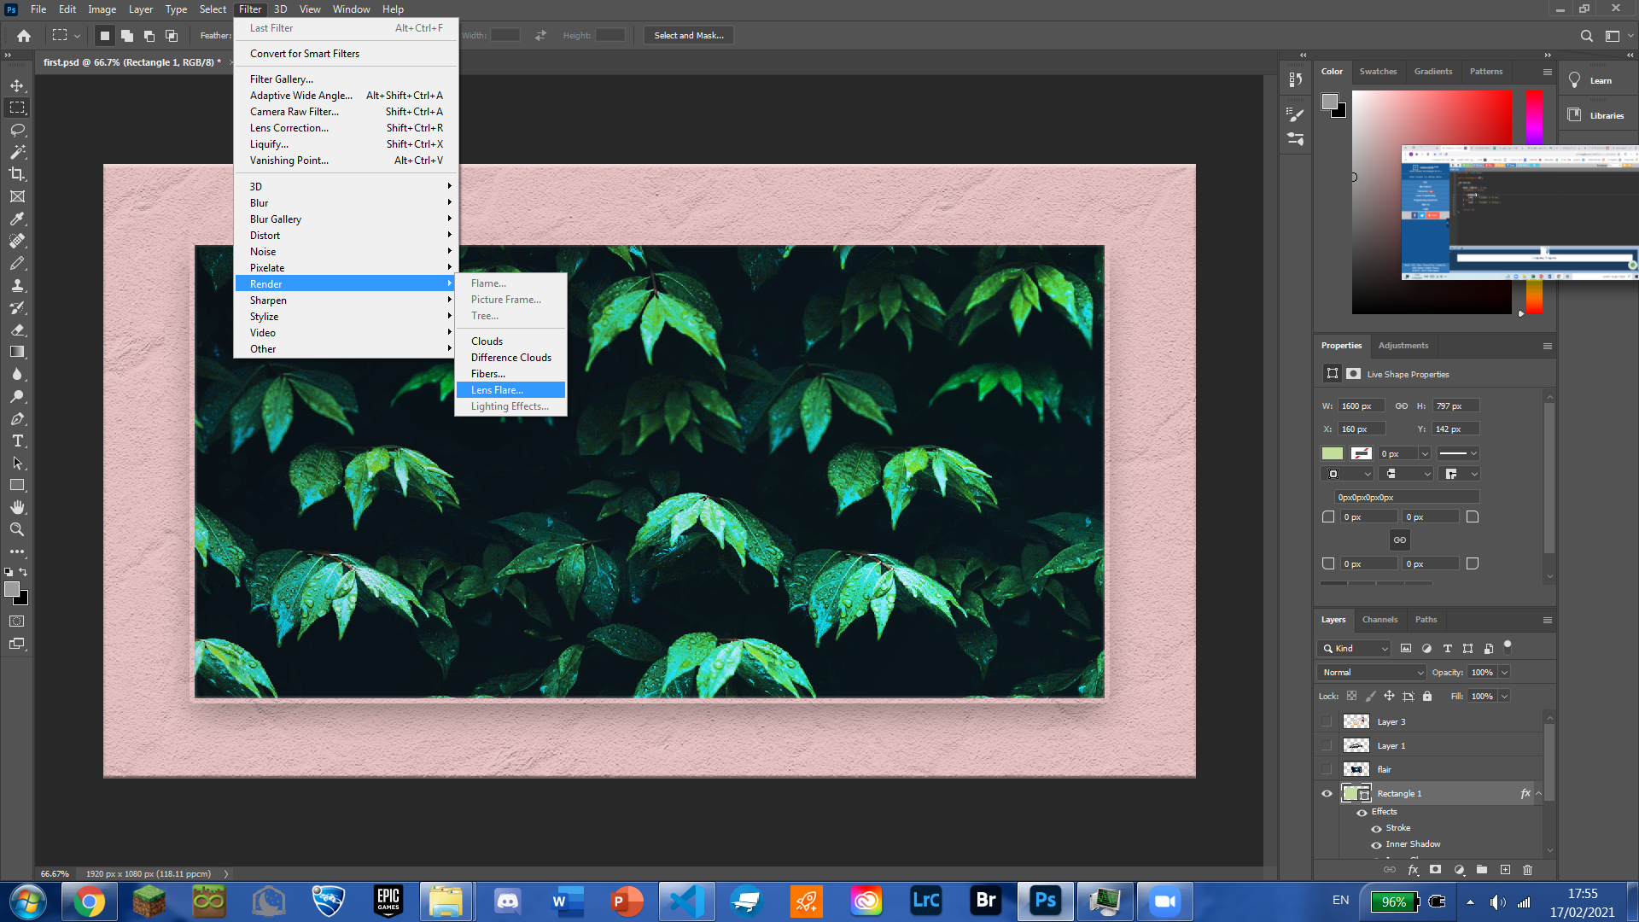This screenshot has width=1639, height=922.
Task: Enable visibility for the flair layer
Action: click(x=1327, y=769)
